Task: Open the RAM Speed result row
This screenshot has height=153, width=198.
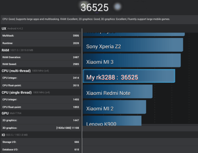Action: [41, 64]
